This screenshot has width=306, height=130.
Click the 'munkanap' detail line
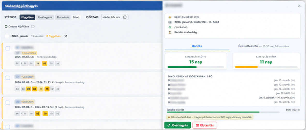pos(181,27)
